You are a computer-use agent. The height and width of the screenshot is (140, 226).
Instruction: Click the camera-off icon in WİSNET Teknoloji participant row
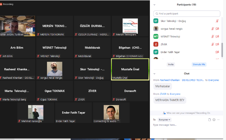click(x=217, y=36)
